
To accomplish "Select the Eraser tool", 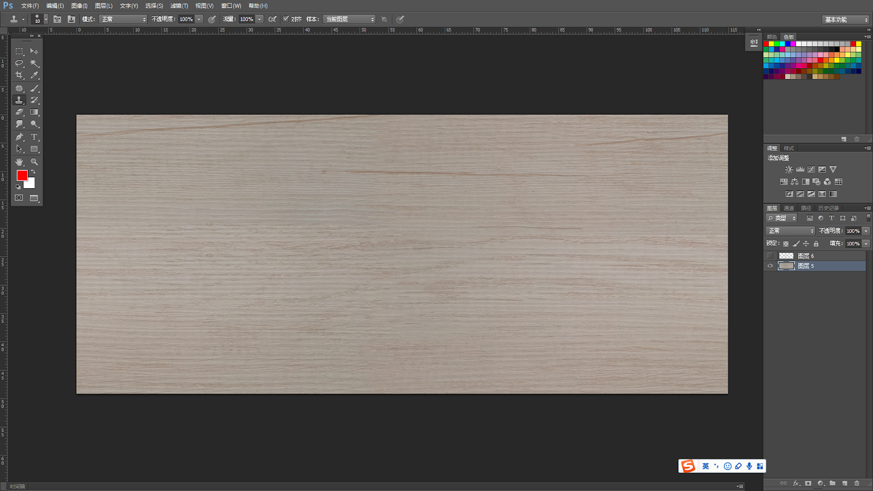I will pos(19,112).
